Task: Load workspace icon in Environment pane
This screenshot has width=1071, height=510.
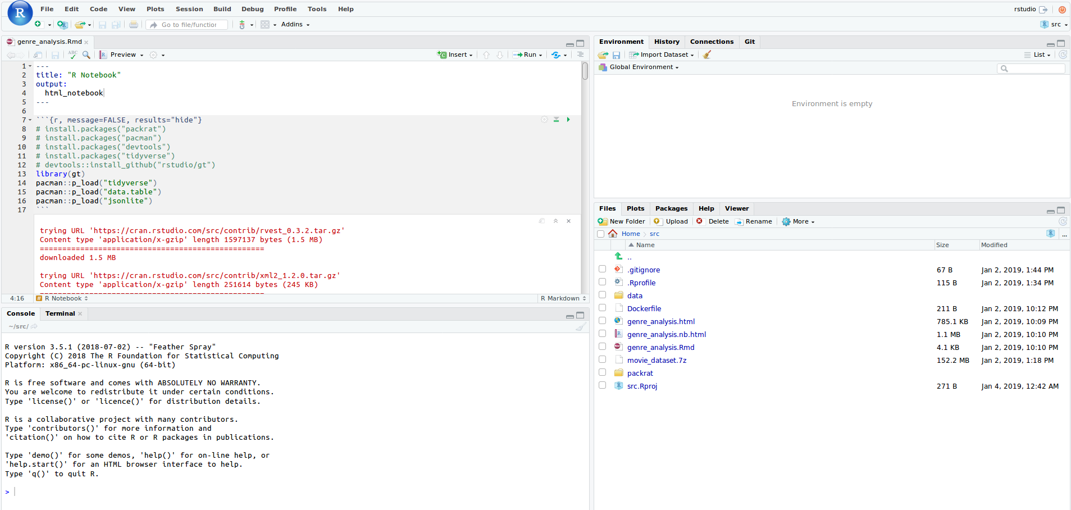Action: coord(603,54)
